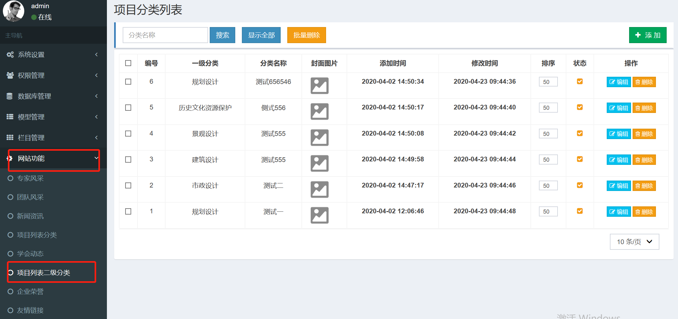Screen dimensions: 678x319
Task: Toggle the status checkbox for 测试656546
Action: pyautogui.click(x=580, y=81)
